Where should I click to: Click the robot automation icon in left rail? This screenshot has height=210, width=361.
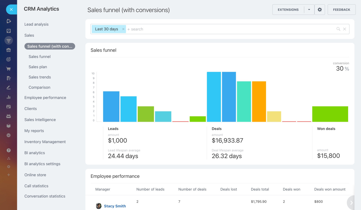[8, 116]
